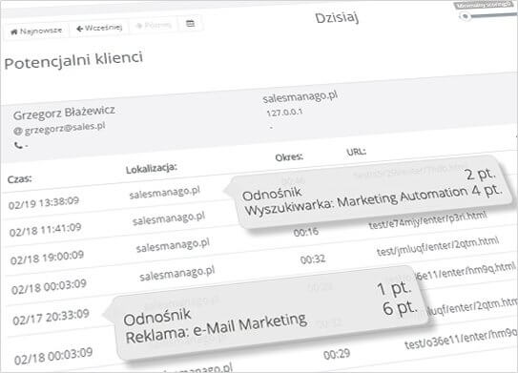The width and height of the screenshot is (518, 373).
Task: Sort by the URL column header
Action: [x=356, y=152]
